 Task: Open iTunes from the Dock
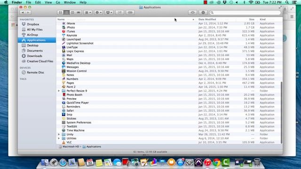[207, 162]
